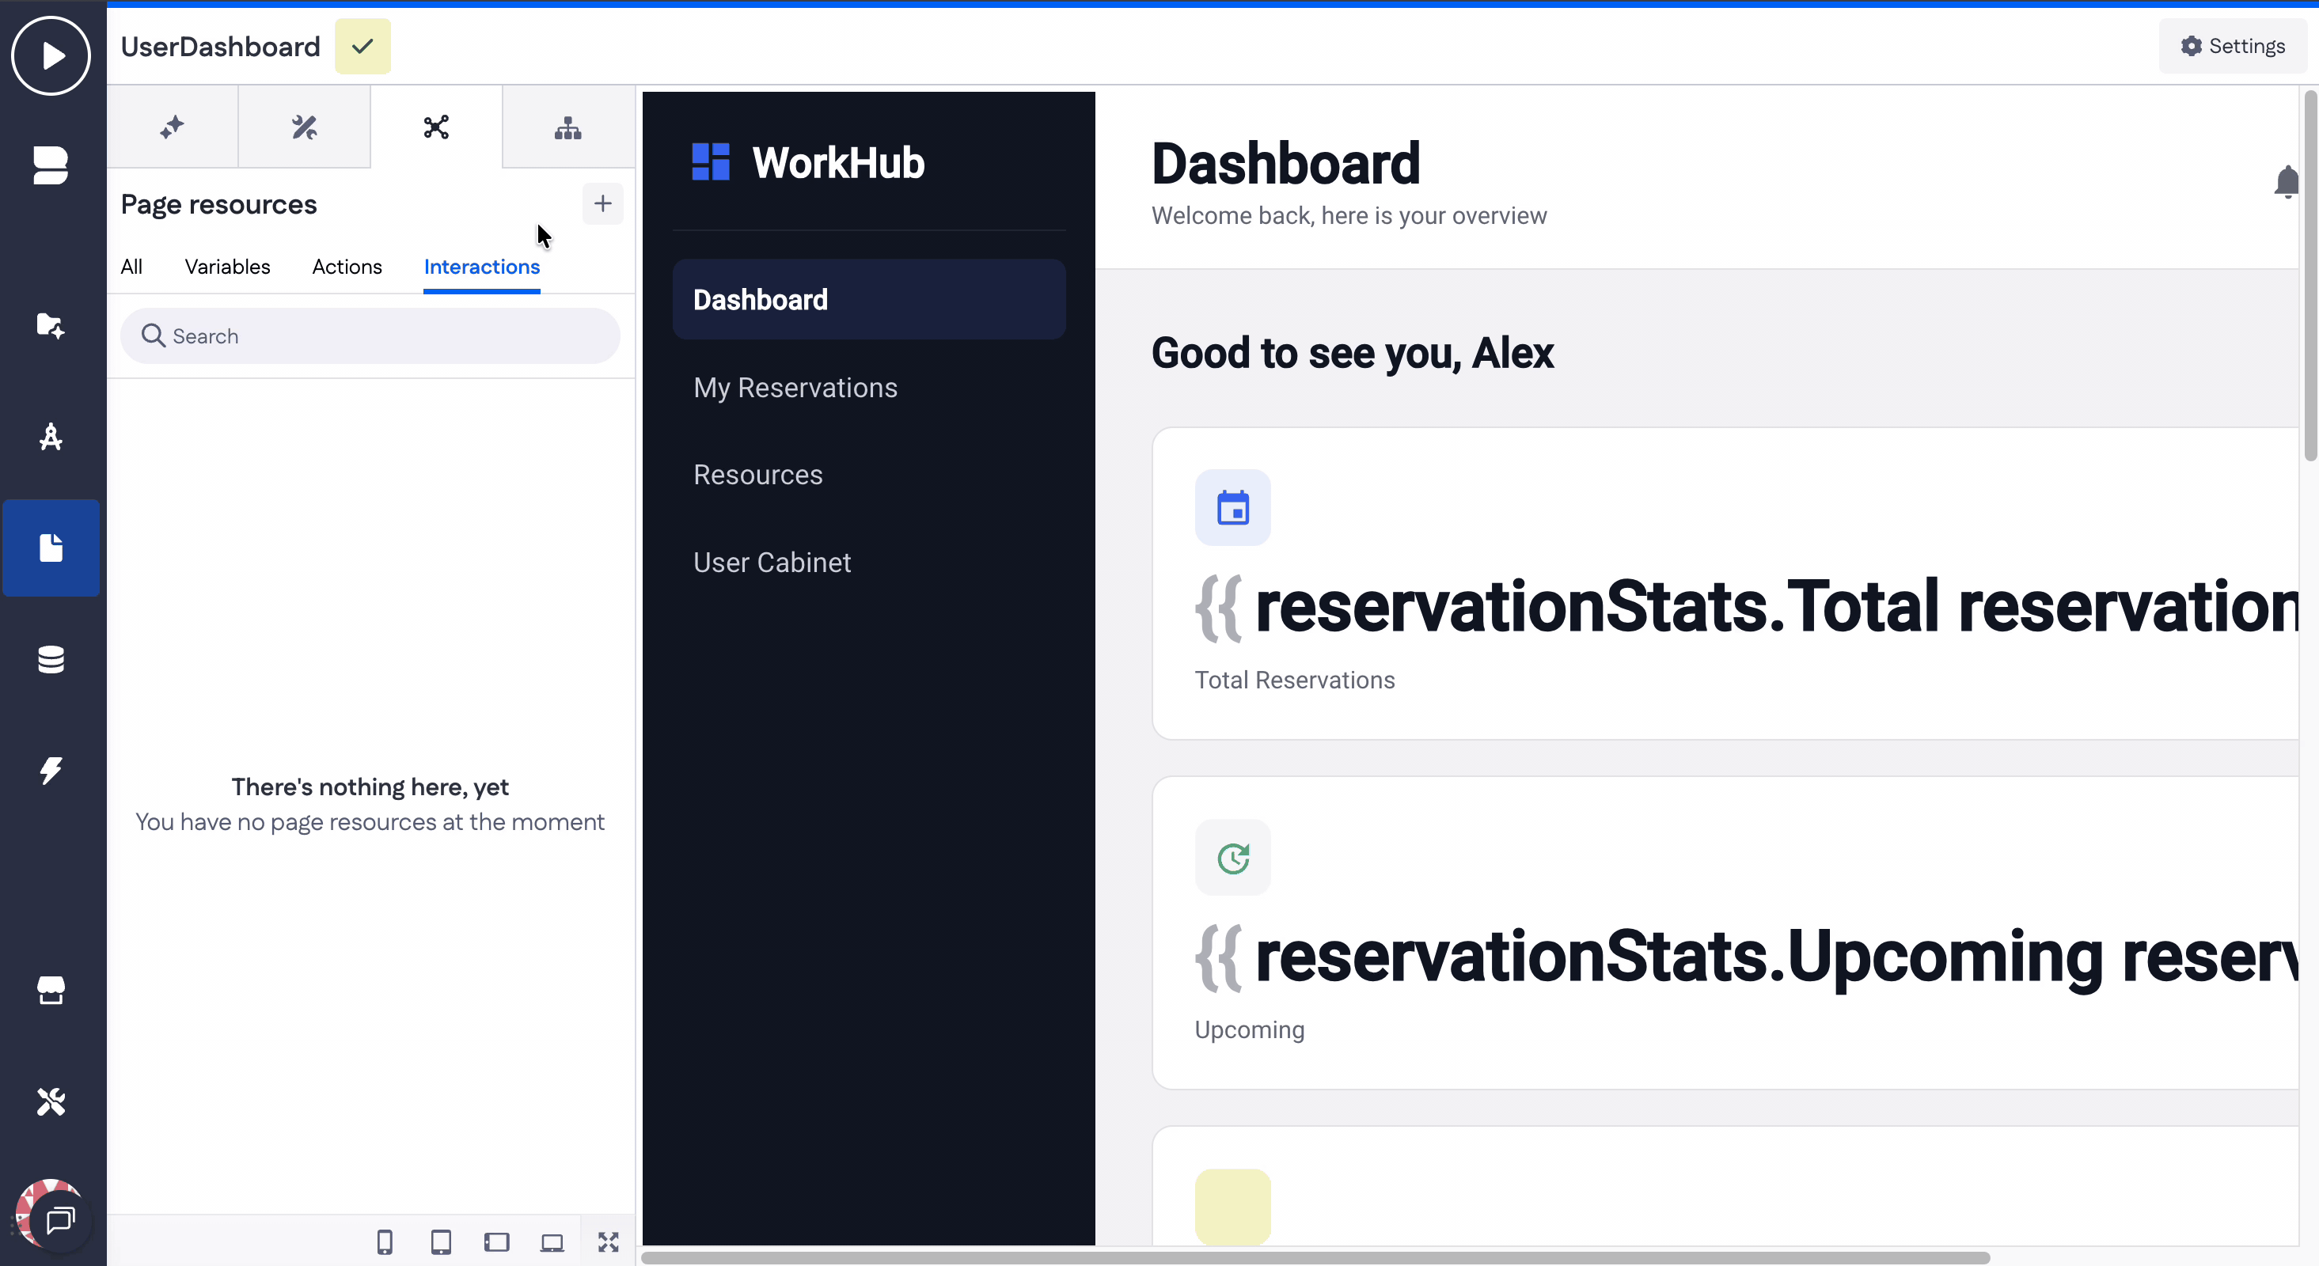Click the canvas vertical scrollbar
The width and height of the screenshot is (2319, 1266).
click(x=2310, y=275)
